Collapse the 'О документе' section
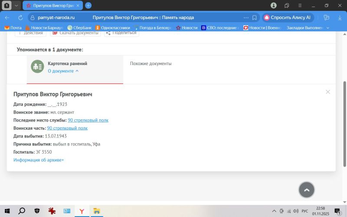Viewport: 347px width, 217px height. click(63, 71)
